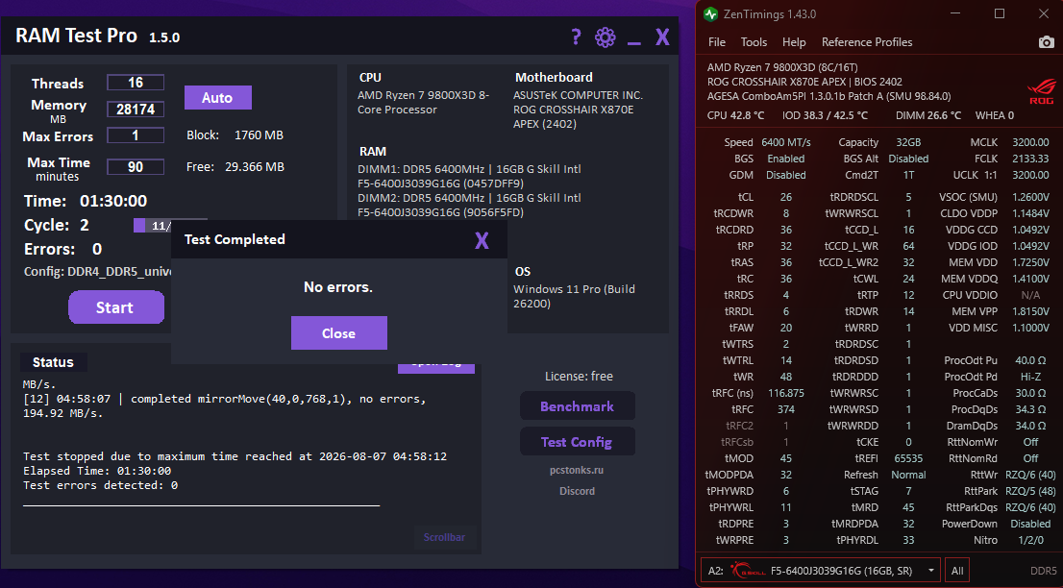Image resolution: width=1063 pixels, height=588 pixels.
Task: Click the All button in ZenTimings
Action: (957, 571)
